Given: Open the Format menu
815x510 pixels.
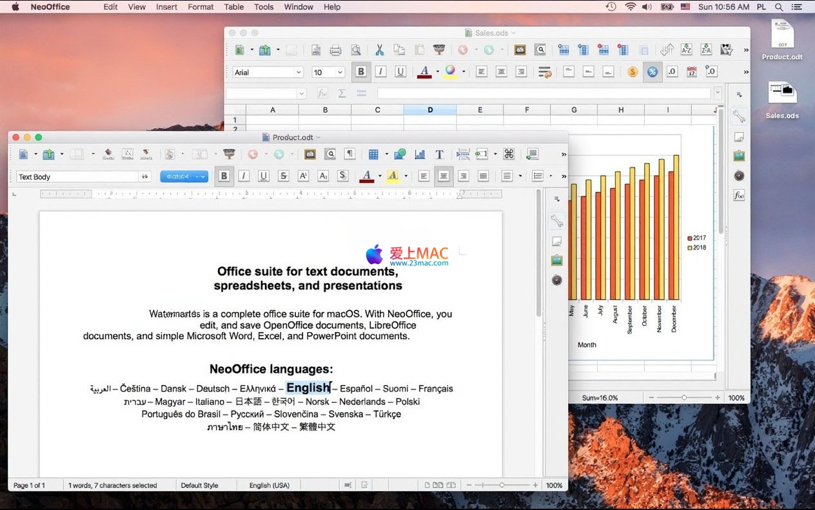Looking at the screenshot, I should point(201,7).
